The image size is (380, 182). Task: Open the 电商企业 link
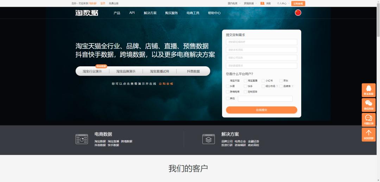240,141
